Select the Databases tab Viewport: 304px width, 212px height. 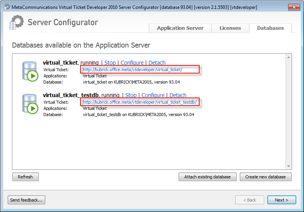(270, 28)
